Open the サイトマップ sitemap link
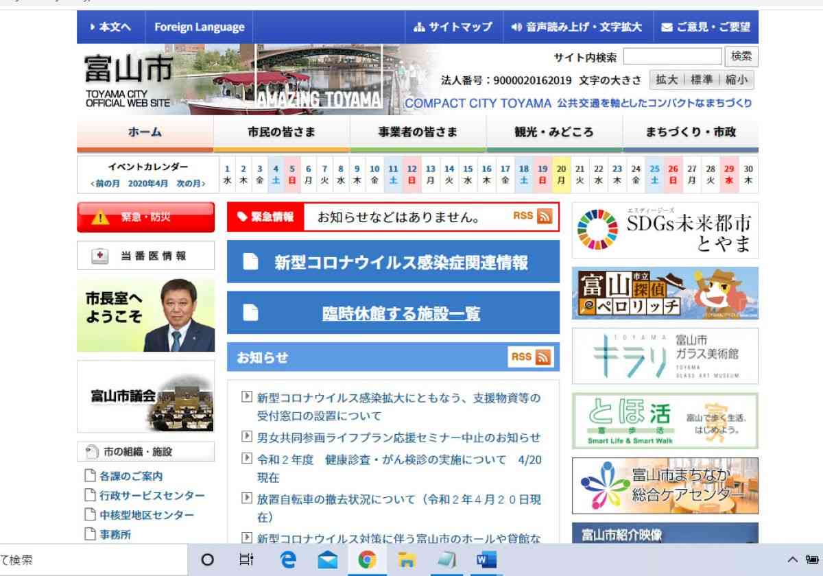823x576 pixels. pos(453,27)
